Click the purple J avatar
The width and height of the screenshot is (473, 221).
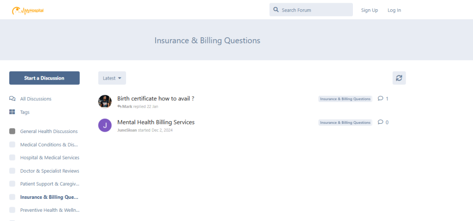pyautogui.click(x=105, y=125)
